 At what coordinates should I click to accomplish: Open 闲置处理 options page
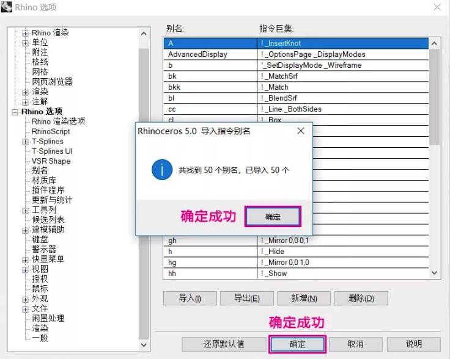pos(48,318)
